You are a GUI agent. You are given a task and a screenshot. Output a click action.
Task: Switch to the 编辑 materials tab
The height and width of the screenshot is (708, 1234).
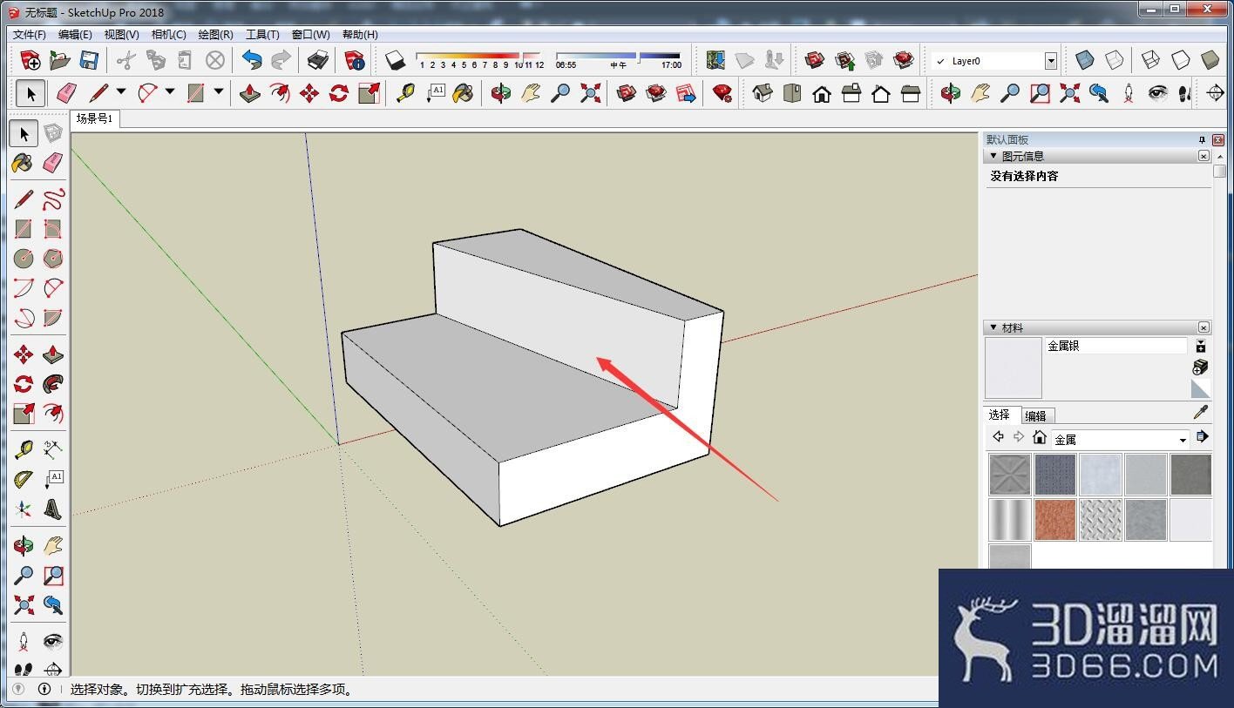pyautogui.click(x=1035, y=415)
